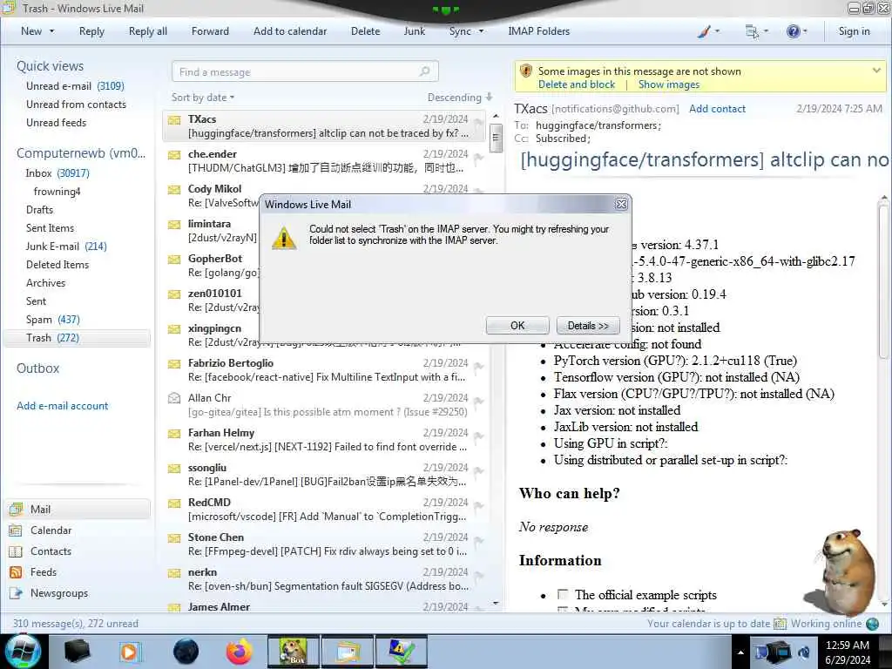892x669 pixels.
Task: Switch to the Contacts view
Action: (x=51, y=551)
